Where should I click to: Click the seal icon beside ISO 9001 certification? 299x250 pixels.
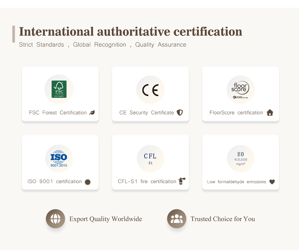coord(88,182)
